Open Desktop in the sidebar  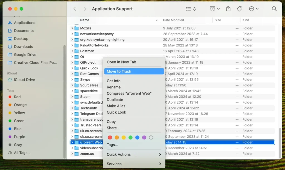click(x=18, y=39)
